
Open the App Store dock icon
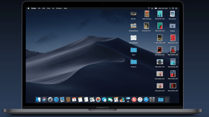click(x=146, y=99)
